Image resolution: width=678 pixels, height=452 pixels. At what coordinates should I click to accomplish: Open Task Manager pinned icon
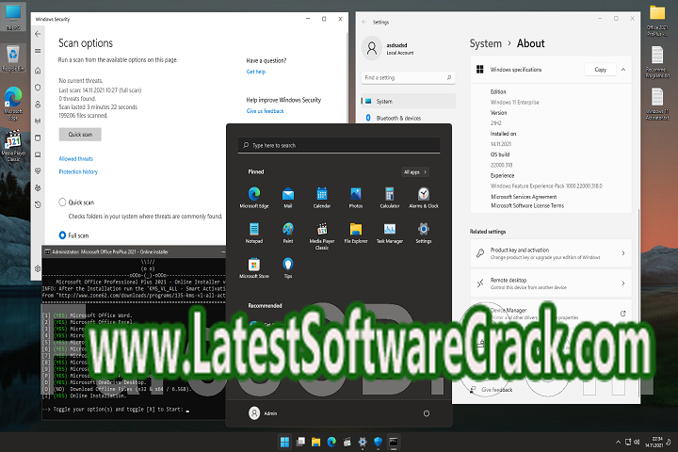[390, 230]
